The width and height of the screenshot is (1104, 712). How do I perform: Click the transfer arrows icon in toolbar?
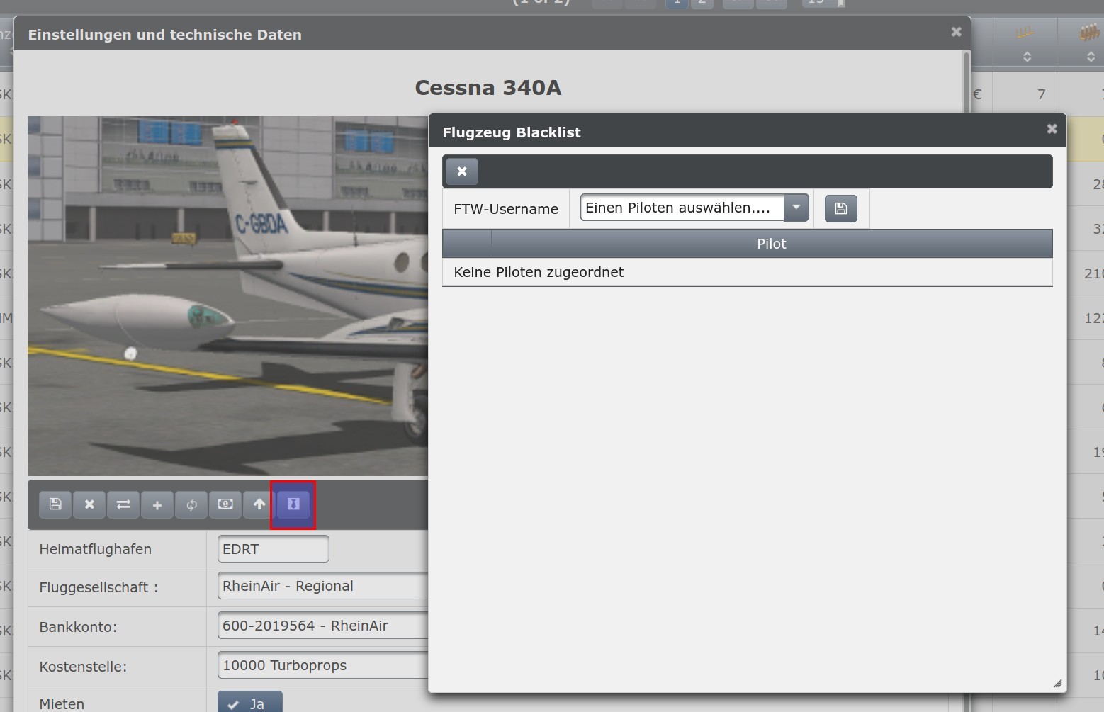tap(123, 504)
